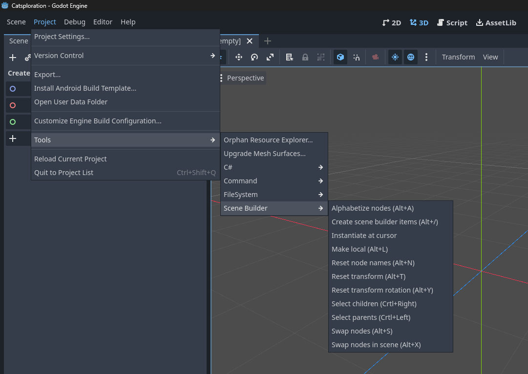The width and height of the screenshot is (528, 374).
Task: Open the Scene menu
Action: [x=16, y=22]
